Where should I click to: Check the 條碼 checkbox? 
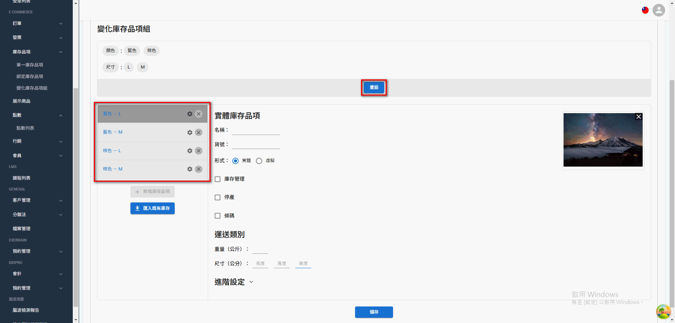tap(218, 216)
